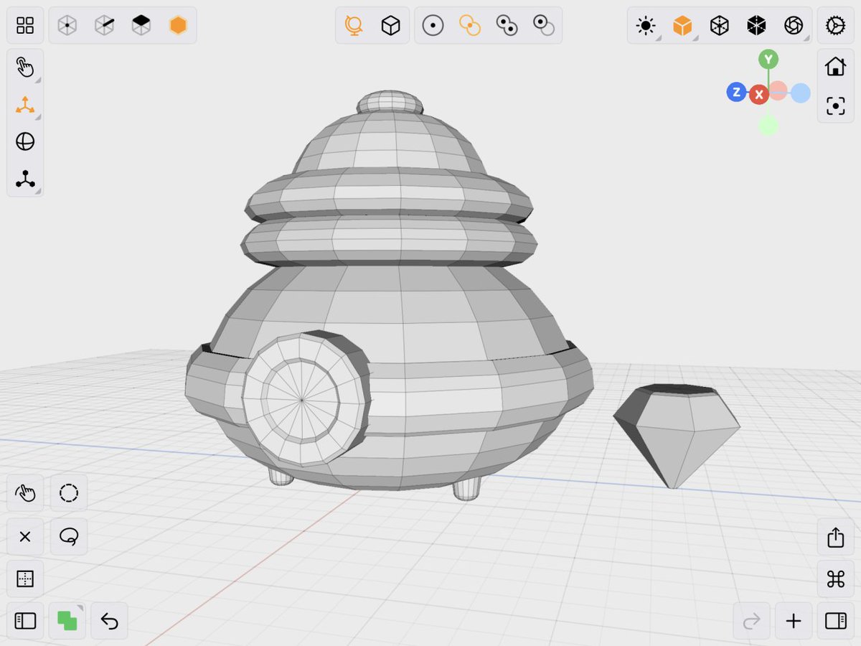
Task: Select the orange object selection mode
Action: coord(178,26)
